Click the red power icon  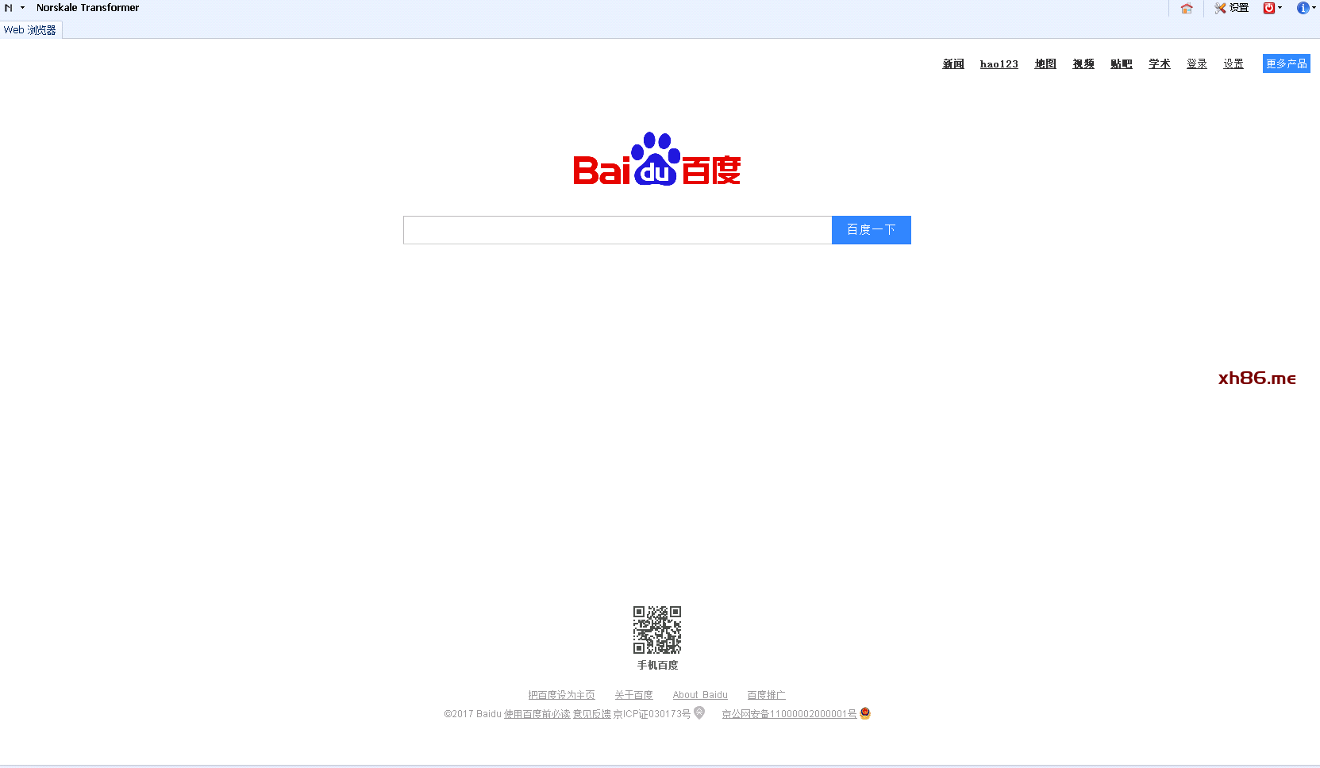click(x=1269, y=8)
